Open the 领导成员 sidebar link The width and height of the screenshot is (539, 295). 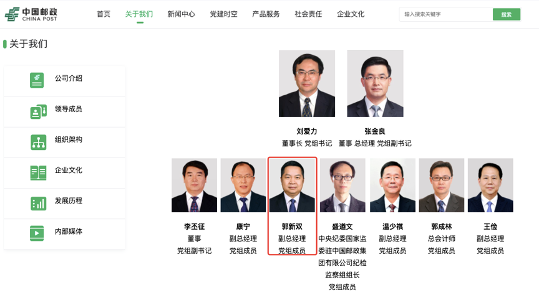tap(69, 109)
